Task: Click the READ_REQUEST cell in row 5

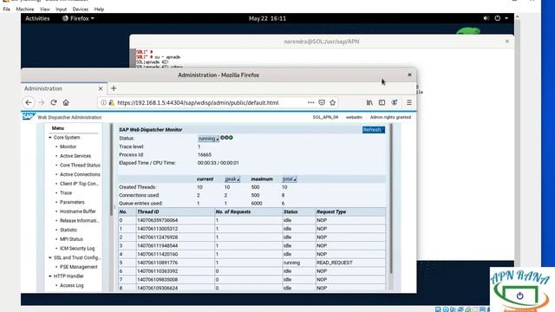Action: (350, 263)
